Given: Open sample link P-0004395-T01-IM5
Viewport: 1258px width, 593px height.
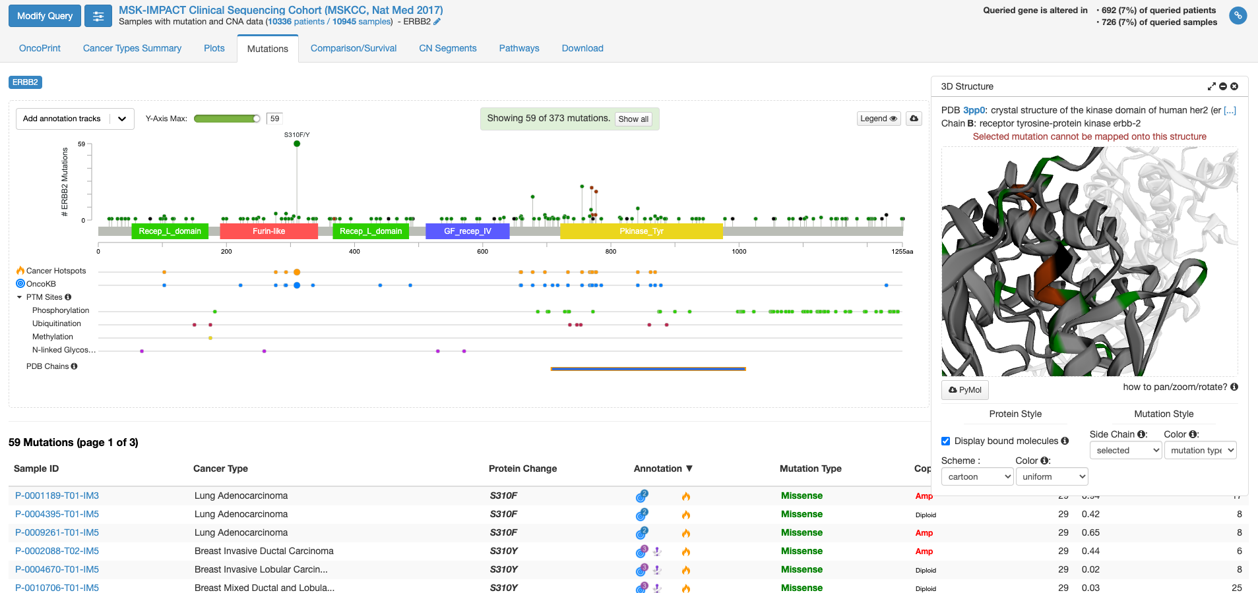Looking at the screenshot, I should [57, 514].
